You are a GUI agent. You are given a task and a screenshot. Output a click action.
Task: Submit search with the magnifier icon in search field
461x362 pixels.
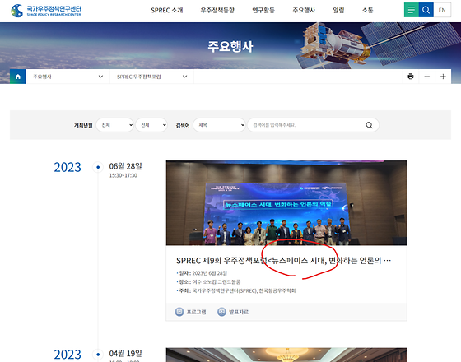[x=370, y=125]
